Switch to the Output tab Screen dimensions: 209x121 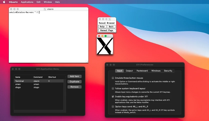[129, 71]
